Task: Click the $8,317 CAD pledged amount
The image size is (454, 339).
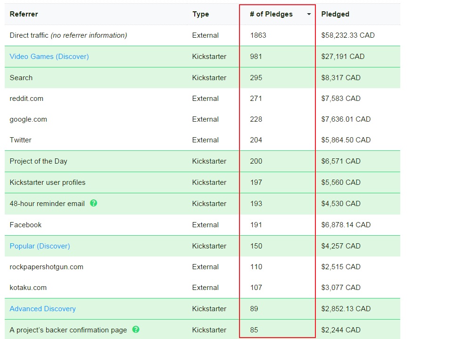Action: coord(341,78)
